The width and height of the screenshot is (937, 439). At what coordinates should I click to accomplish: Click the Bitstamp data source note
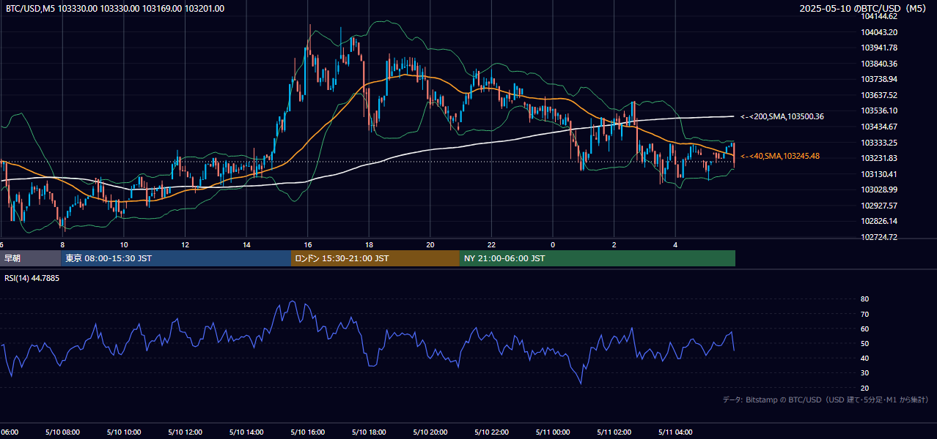point(826,399)
